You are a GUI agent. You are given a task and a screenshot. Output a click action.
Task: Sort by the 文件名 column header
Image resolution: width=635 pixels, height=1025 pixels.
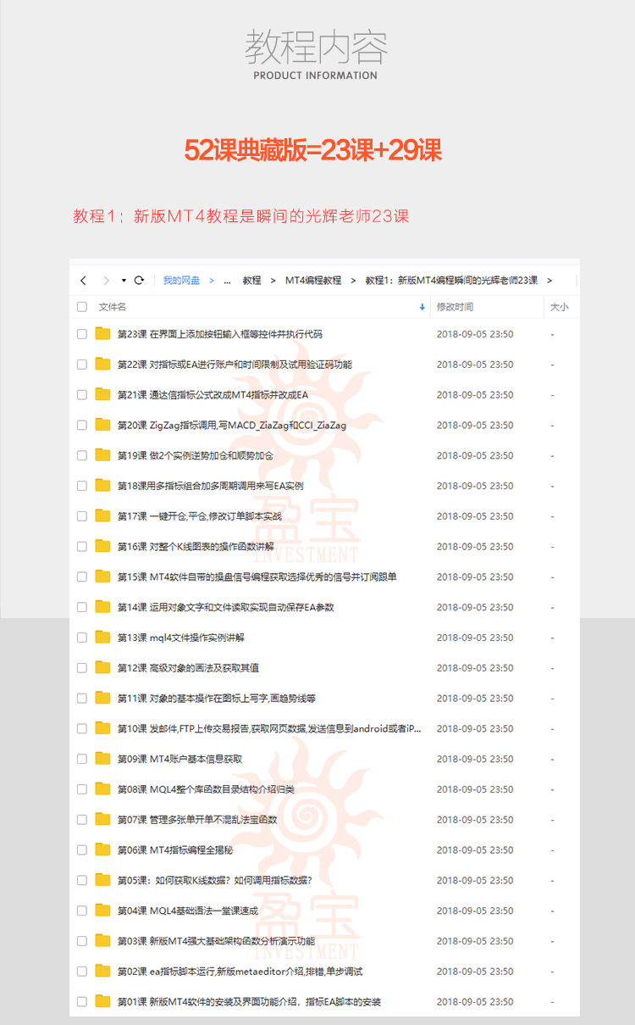click(113, 307)
